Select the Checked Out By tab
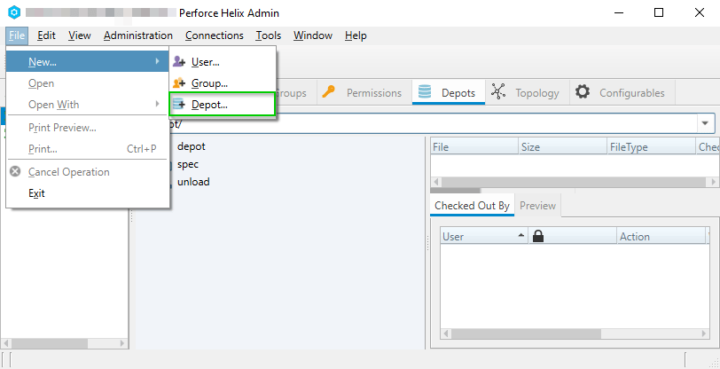This screenshot has width=720, height=369. click(472, 206)
